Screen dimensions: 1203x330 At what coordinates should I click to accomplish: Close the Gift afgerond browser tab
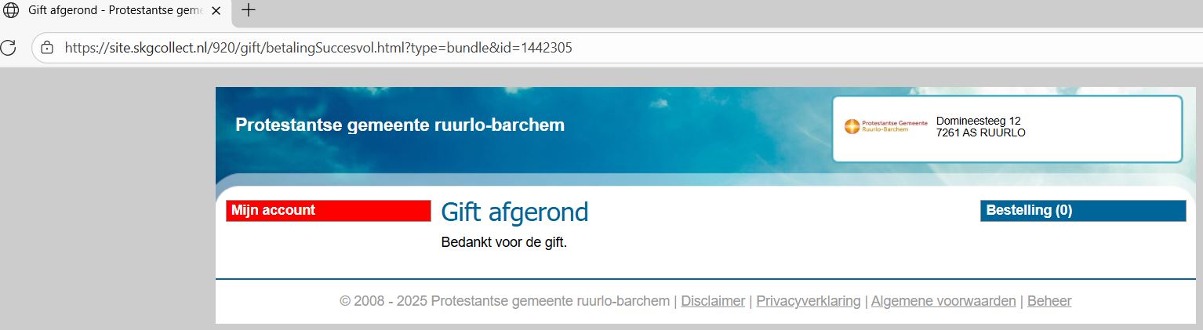coord(216,11)
